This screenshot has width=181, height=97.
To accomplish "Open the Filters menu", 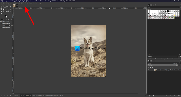I will (30, 3).
